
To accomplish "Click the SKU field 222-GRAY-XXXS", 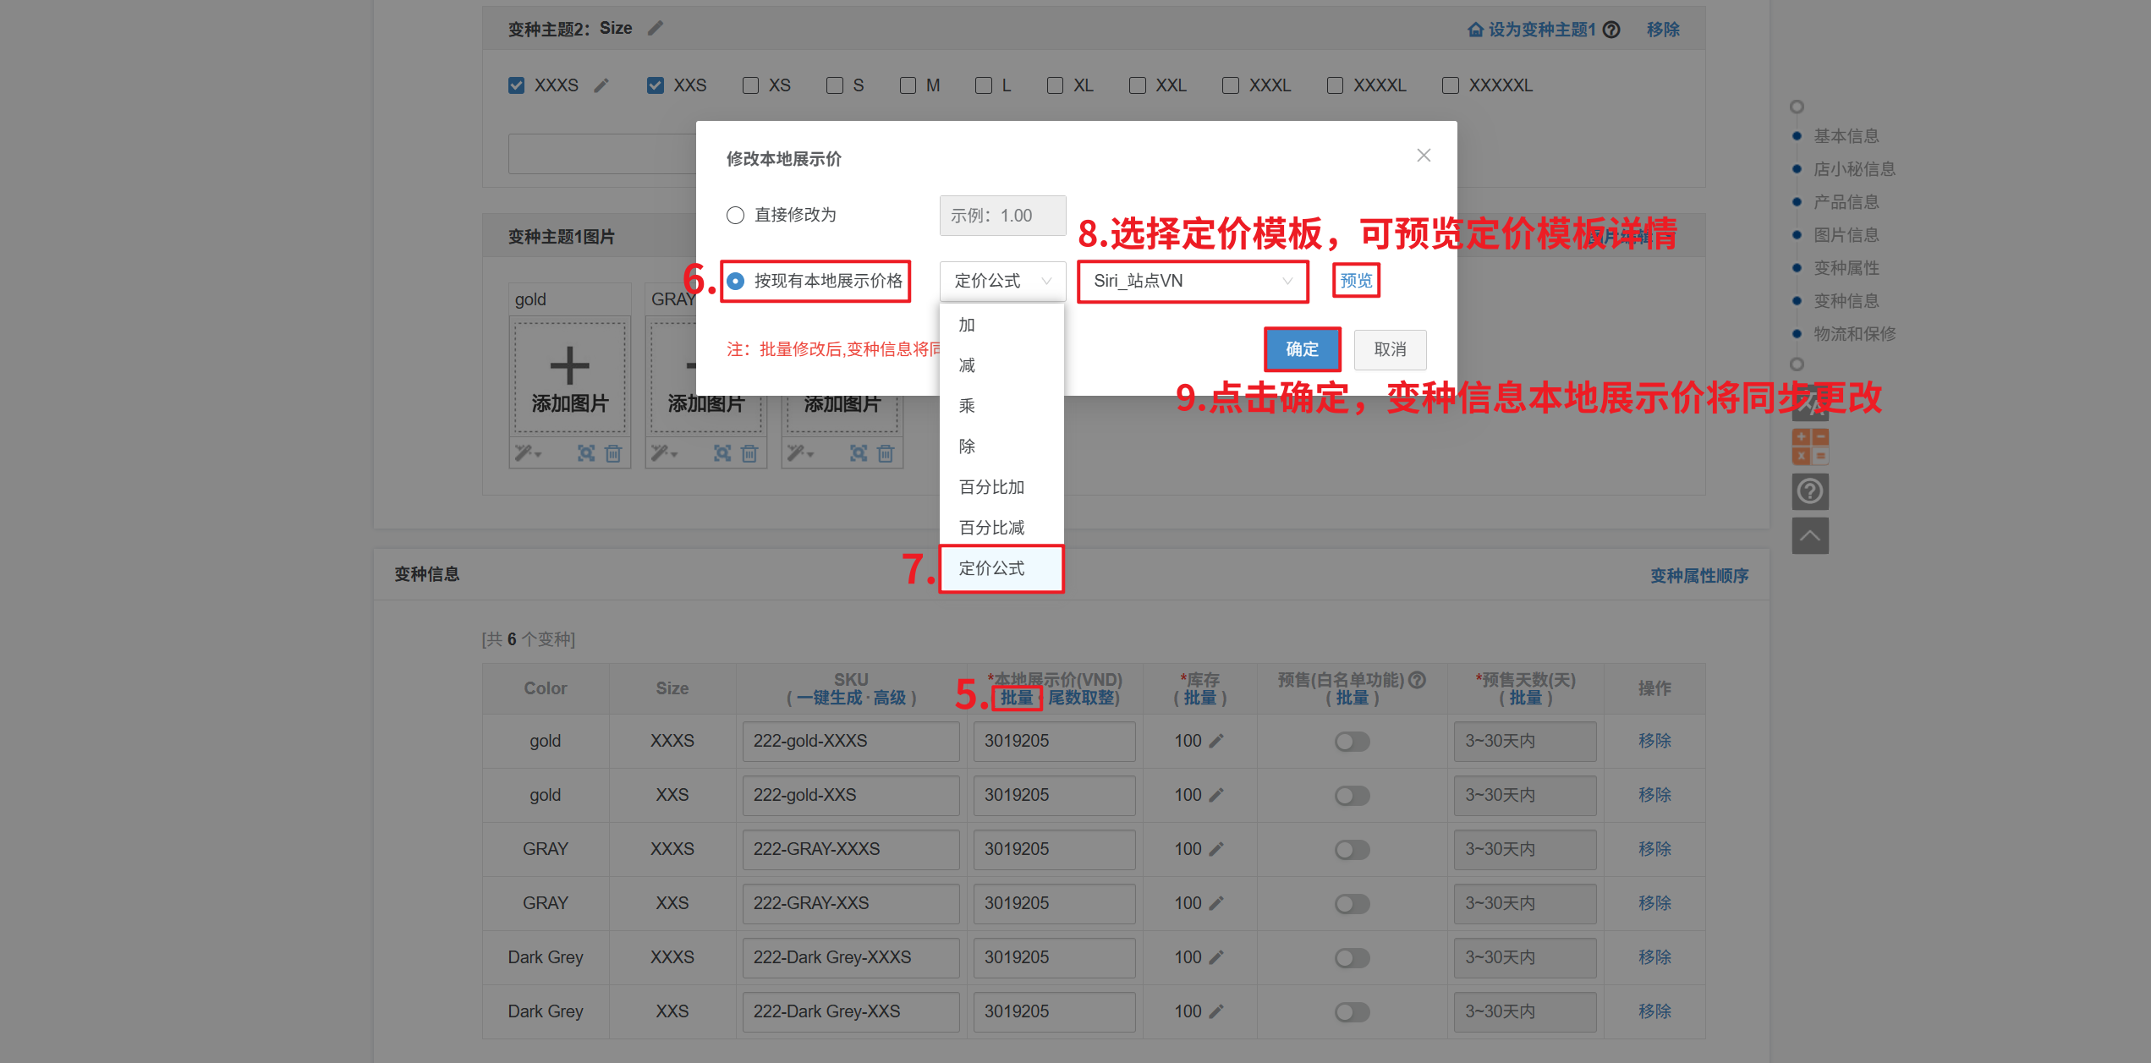I will 850,849.
